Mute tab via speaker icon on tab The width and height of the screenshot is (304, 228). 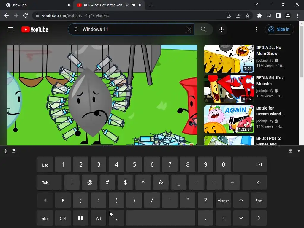click(x=133, y=5)
